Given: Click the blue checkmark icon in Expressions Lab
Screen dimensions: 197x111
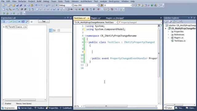Looking at the screenshot, I should coord(19,22).
